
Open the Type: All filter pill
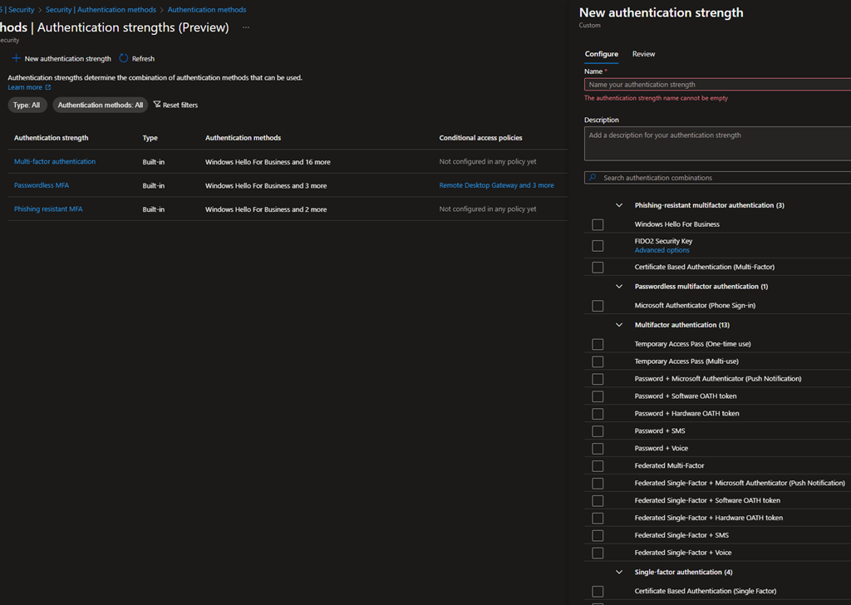click(27, 106)
